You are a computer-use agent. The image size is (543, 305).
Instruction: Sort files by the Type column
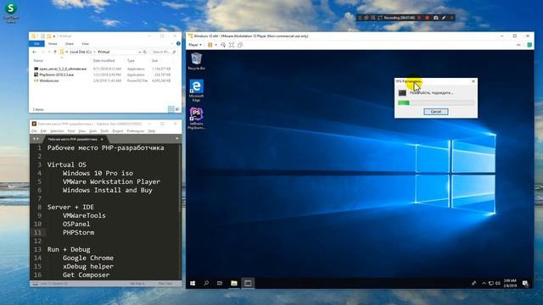click(131, 60)
